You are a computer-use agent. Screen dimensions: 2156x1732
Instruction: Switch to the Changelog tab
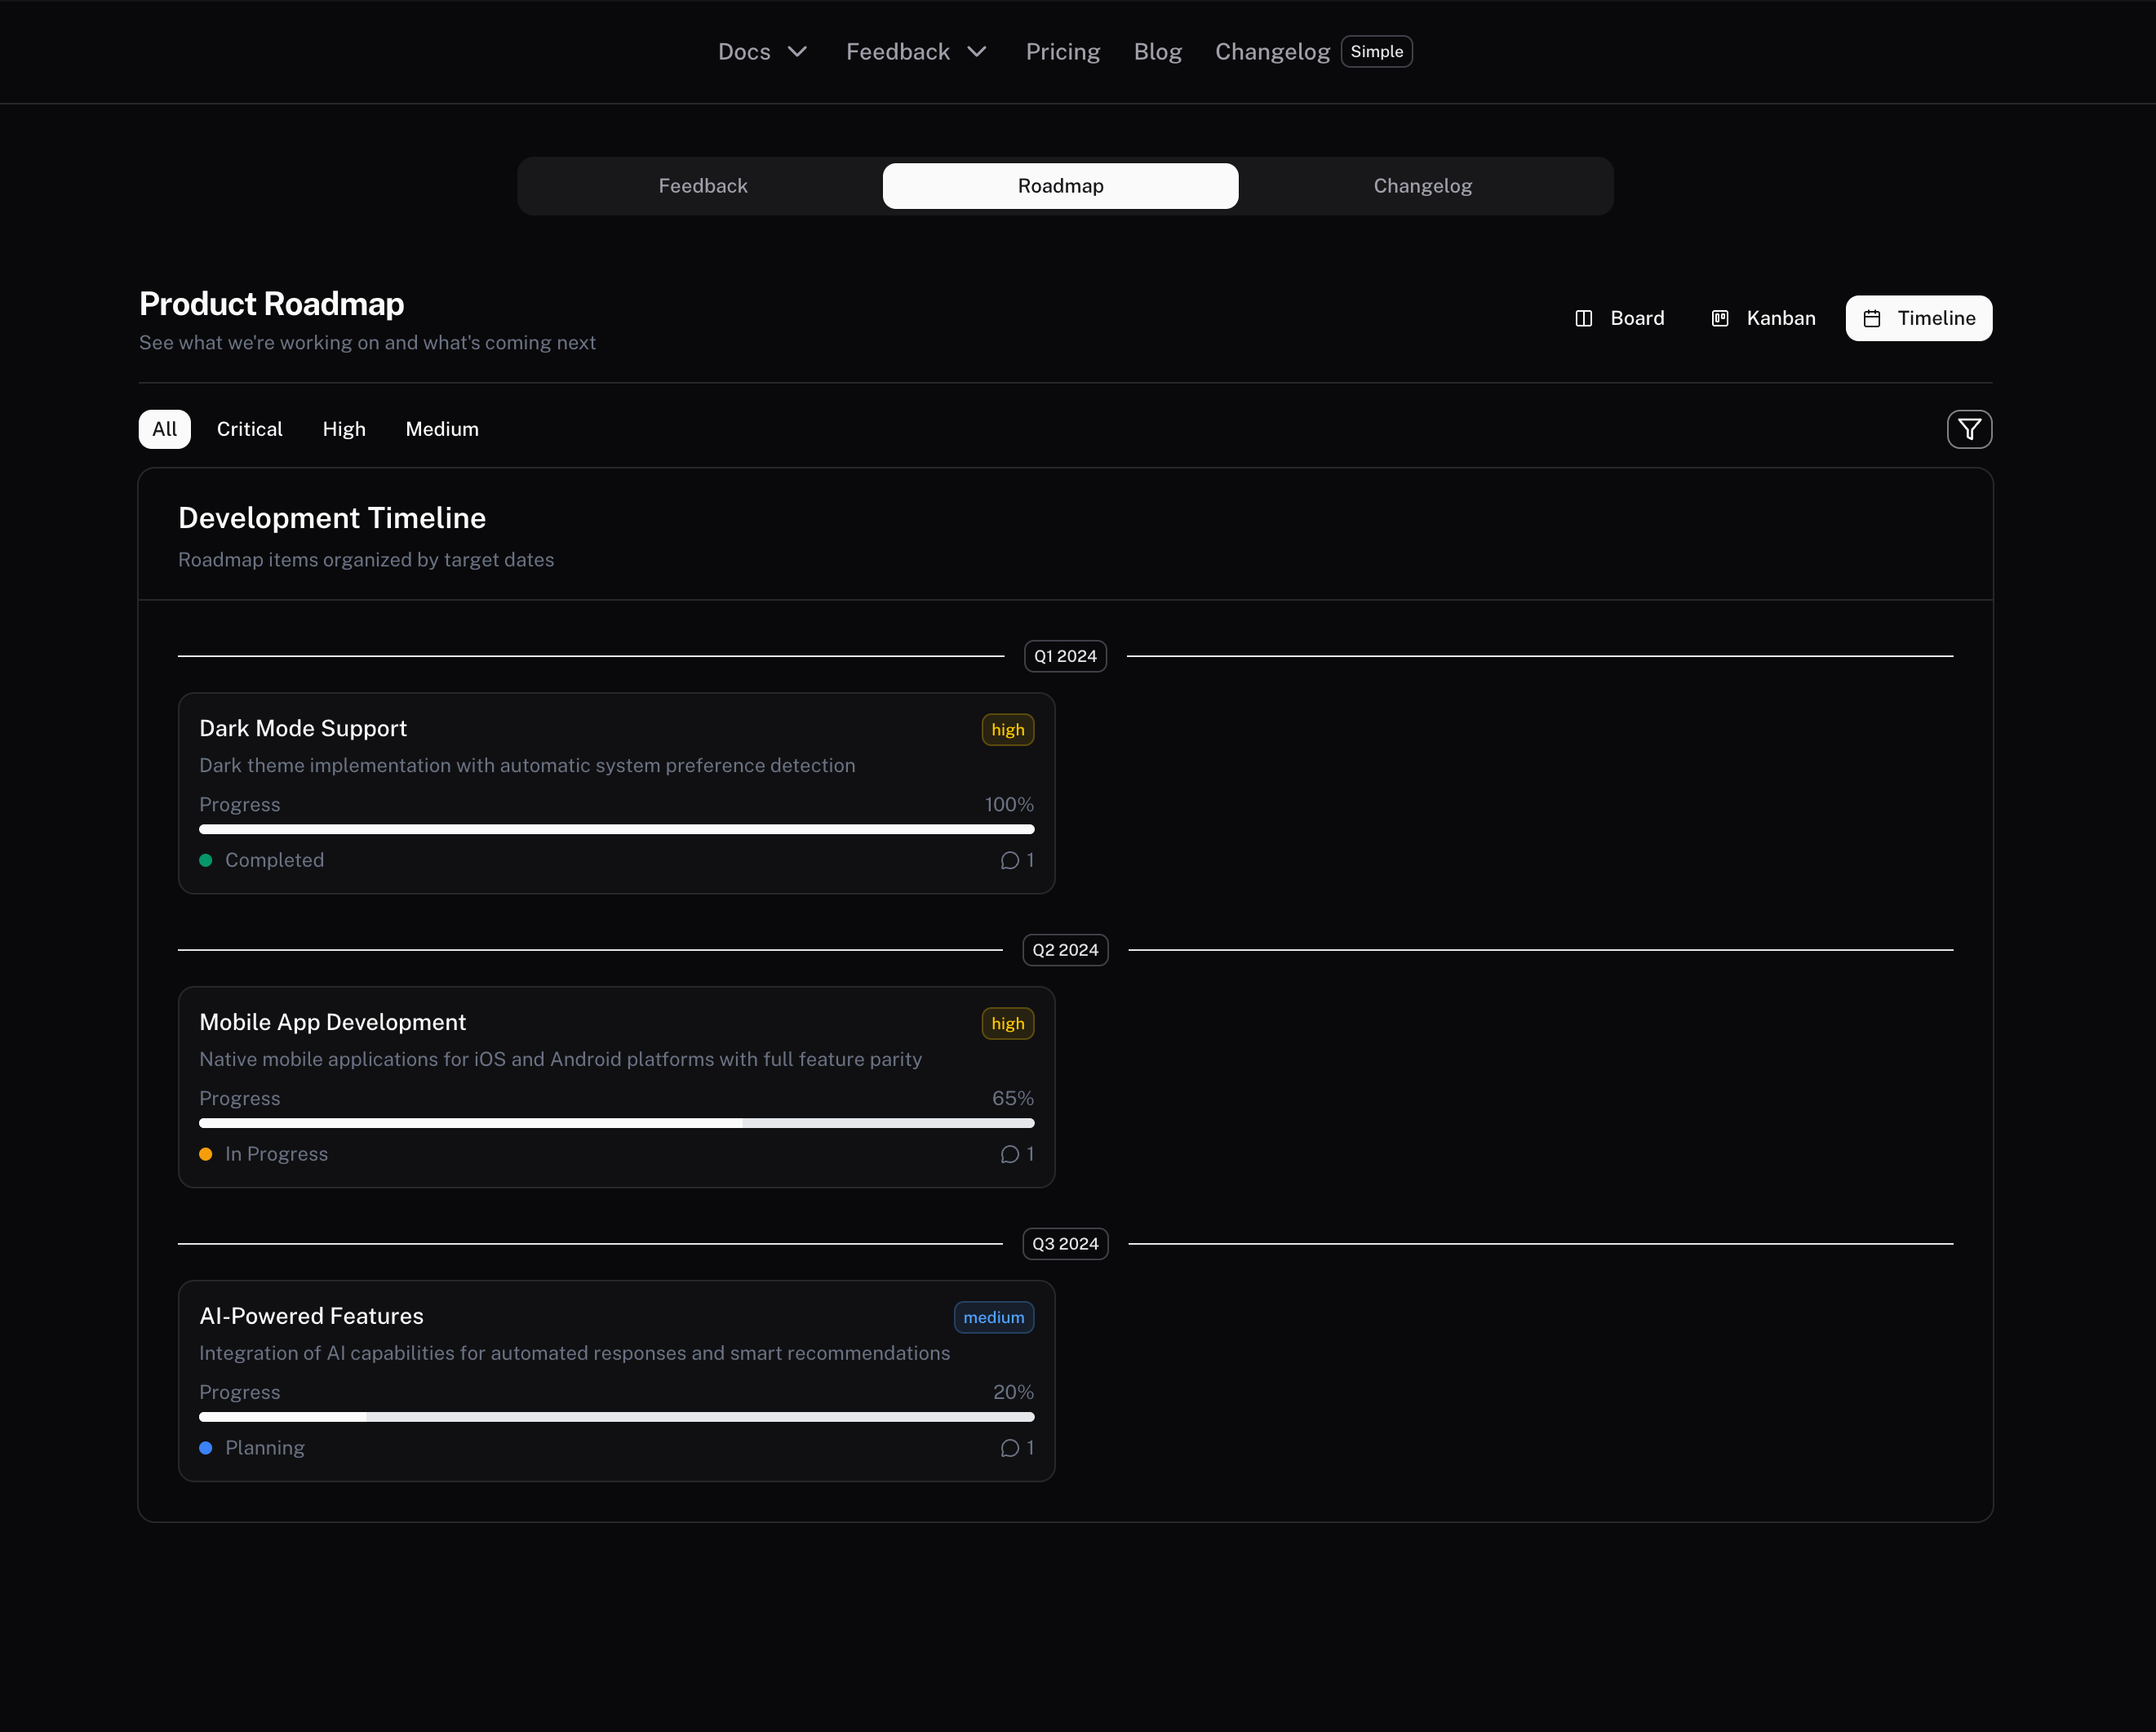point(1422,185)
